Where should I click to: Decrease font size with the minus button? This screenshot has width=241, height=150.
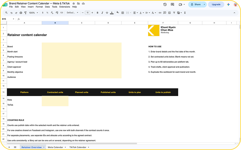(x=83, y=13)
